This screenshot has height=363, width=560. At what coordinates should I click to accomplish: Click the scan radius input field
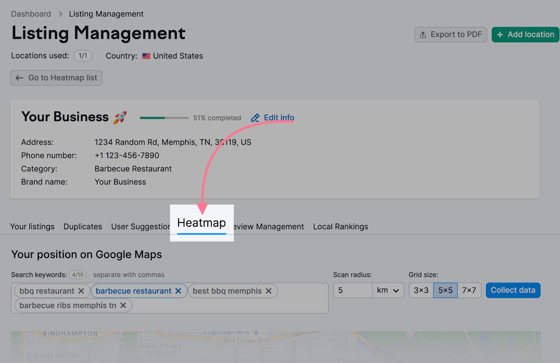tap(352, 290)
